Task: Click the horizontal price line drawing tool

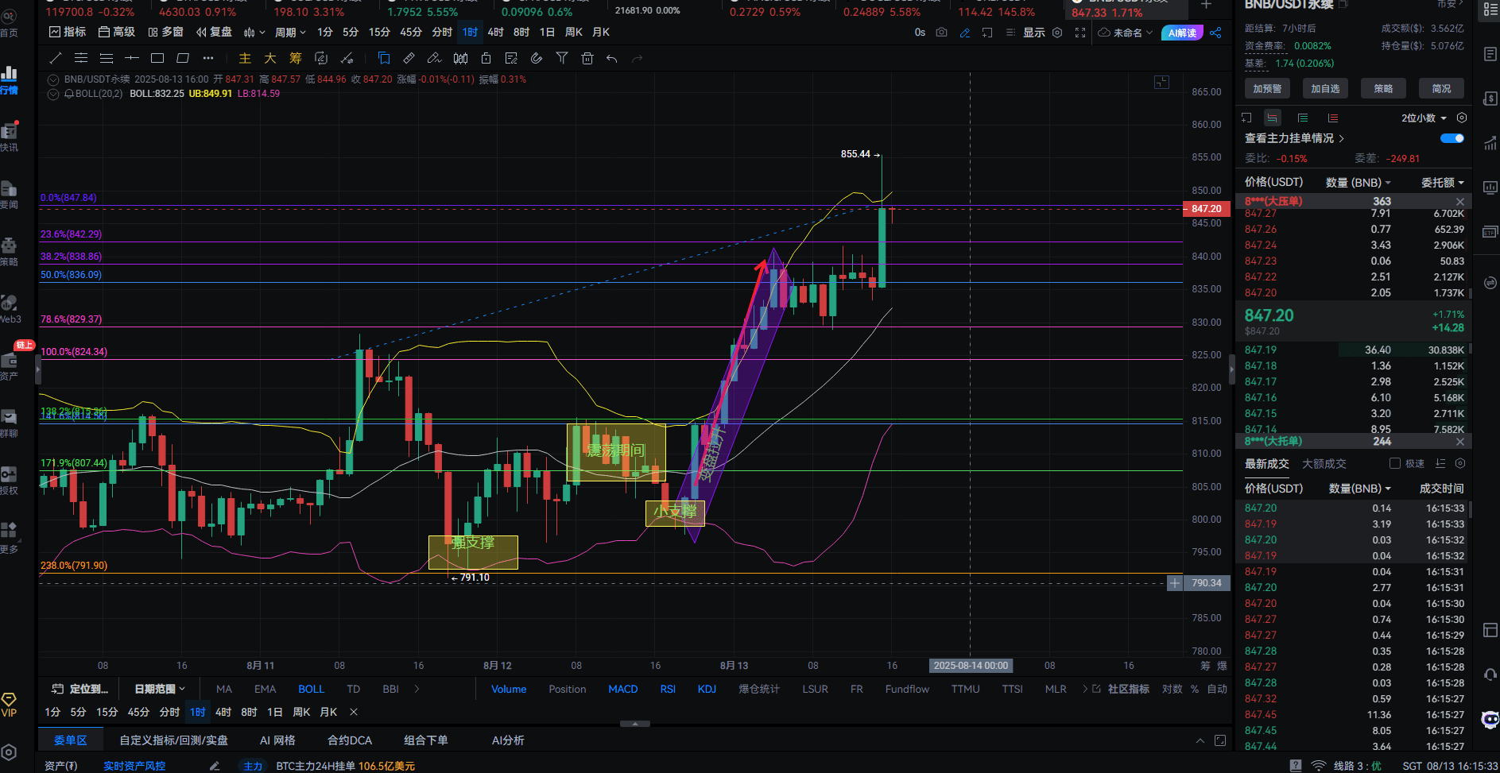Action: coord(132,58)
